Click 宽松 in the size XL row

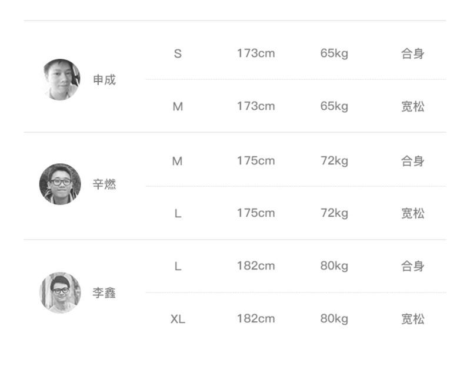[x=412, y=319]
